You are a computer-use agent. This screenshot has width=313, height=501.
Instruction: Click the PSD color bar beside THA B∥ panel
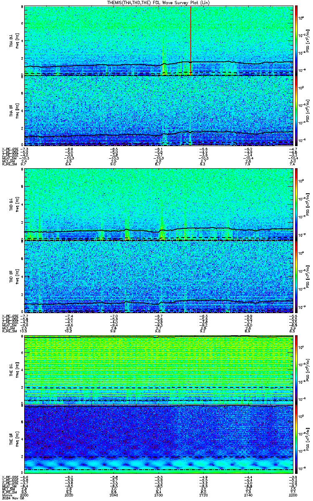pyautogui.click(x=296, y=111)
